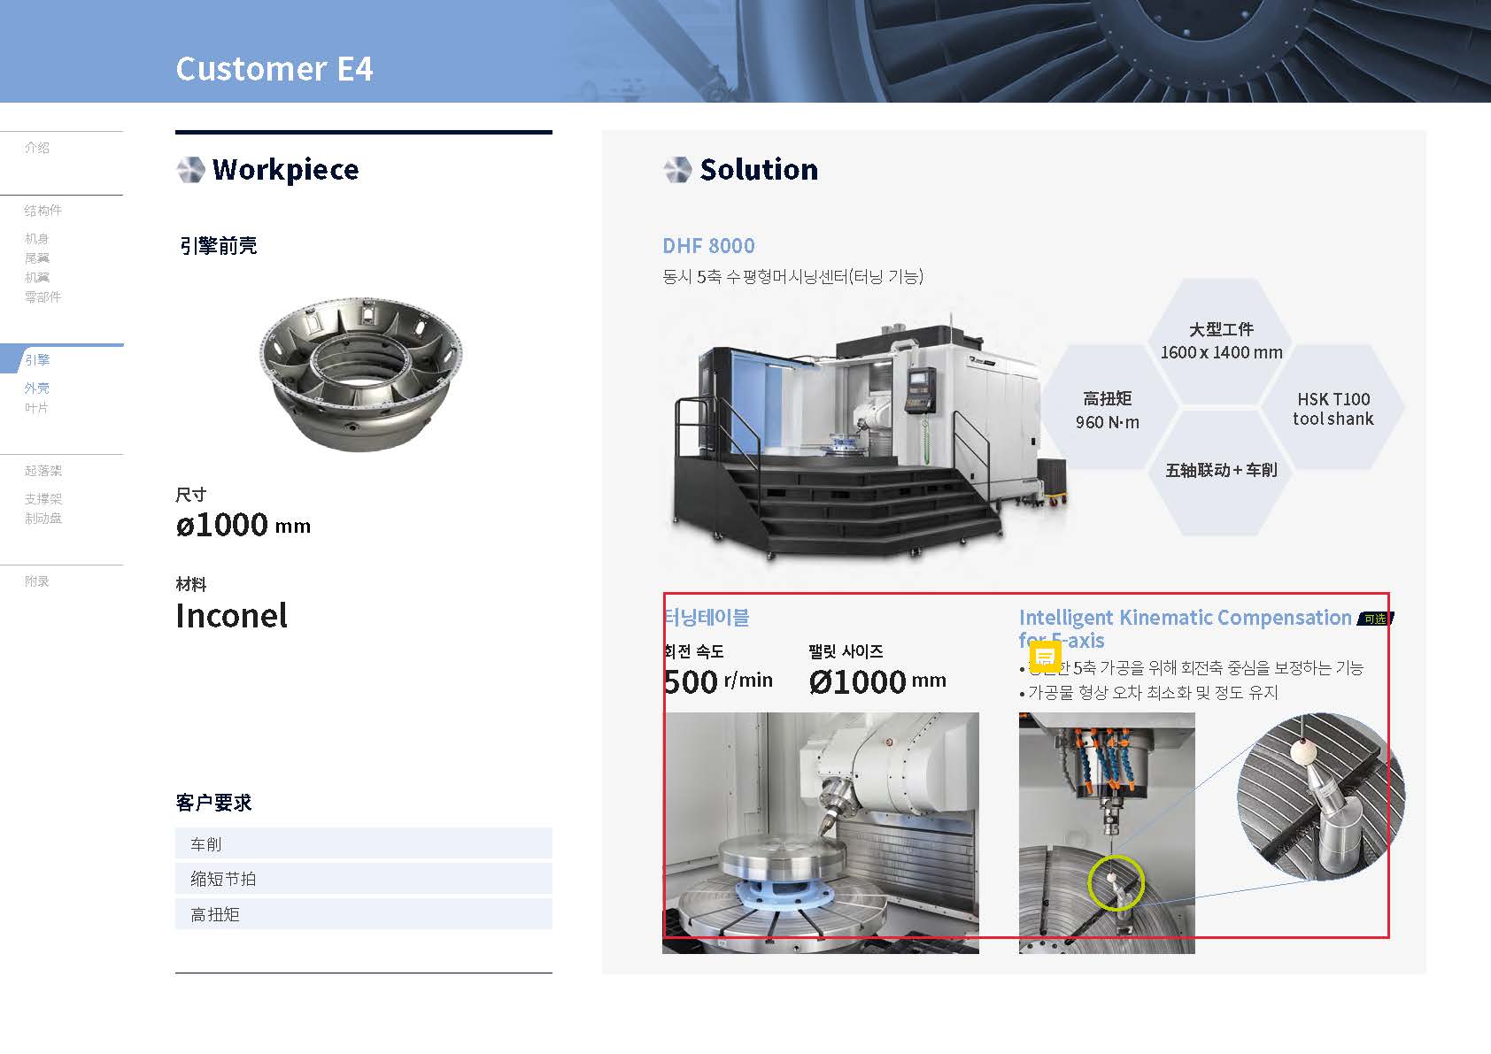Click the green circle probe marker

tap(1116, 883)
